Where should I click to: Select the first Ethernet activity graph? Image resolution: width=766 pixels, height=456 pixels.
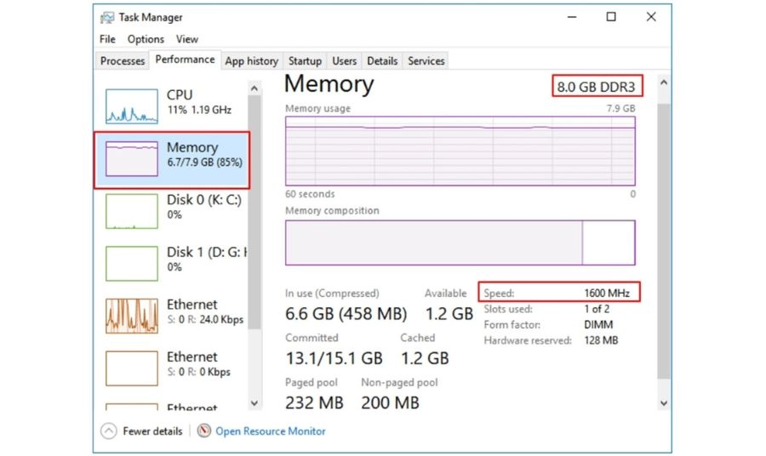132,316
